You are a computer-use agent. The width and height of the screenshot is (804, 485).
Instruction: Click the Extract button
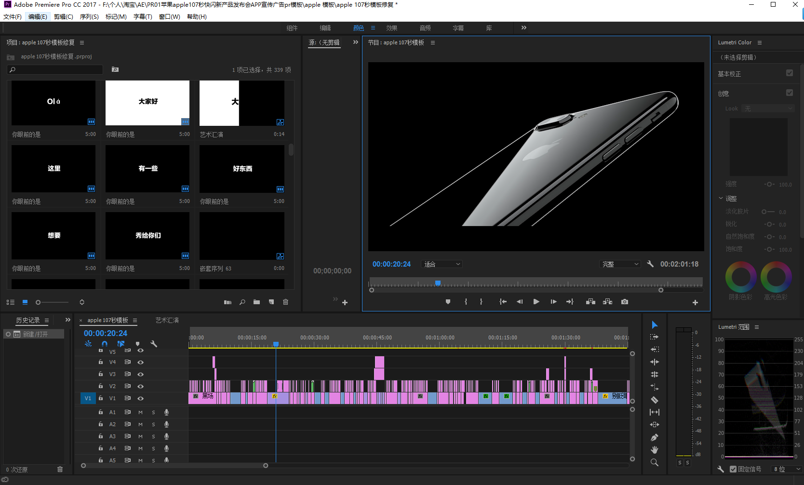coord(607,302)
